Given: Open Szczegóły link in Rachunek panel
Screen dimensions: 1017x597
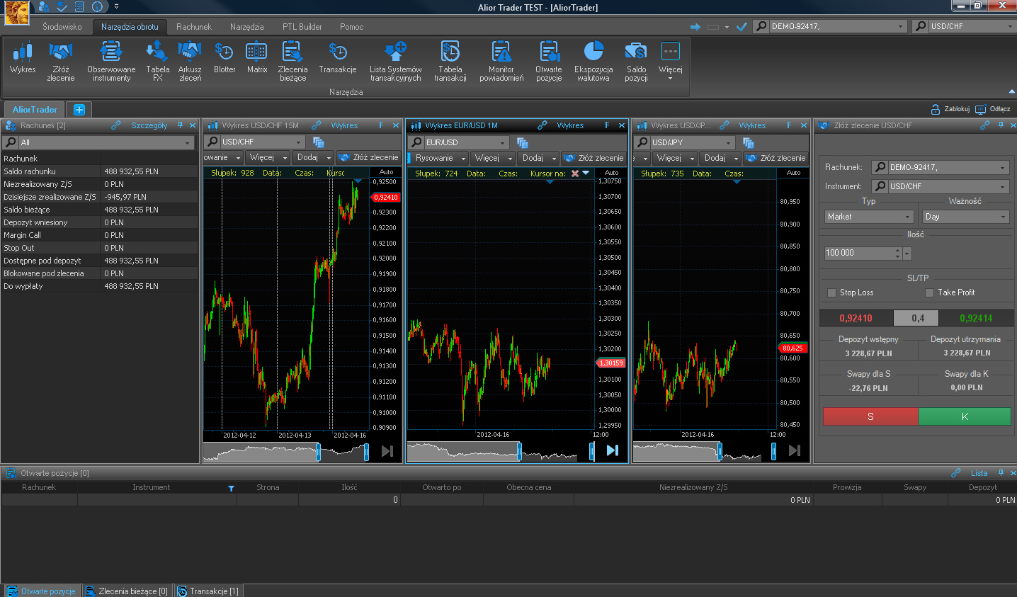Looking at the screenshot, I should [x=149, y=125].
